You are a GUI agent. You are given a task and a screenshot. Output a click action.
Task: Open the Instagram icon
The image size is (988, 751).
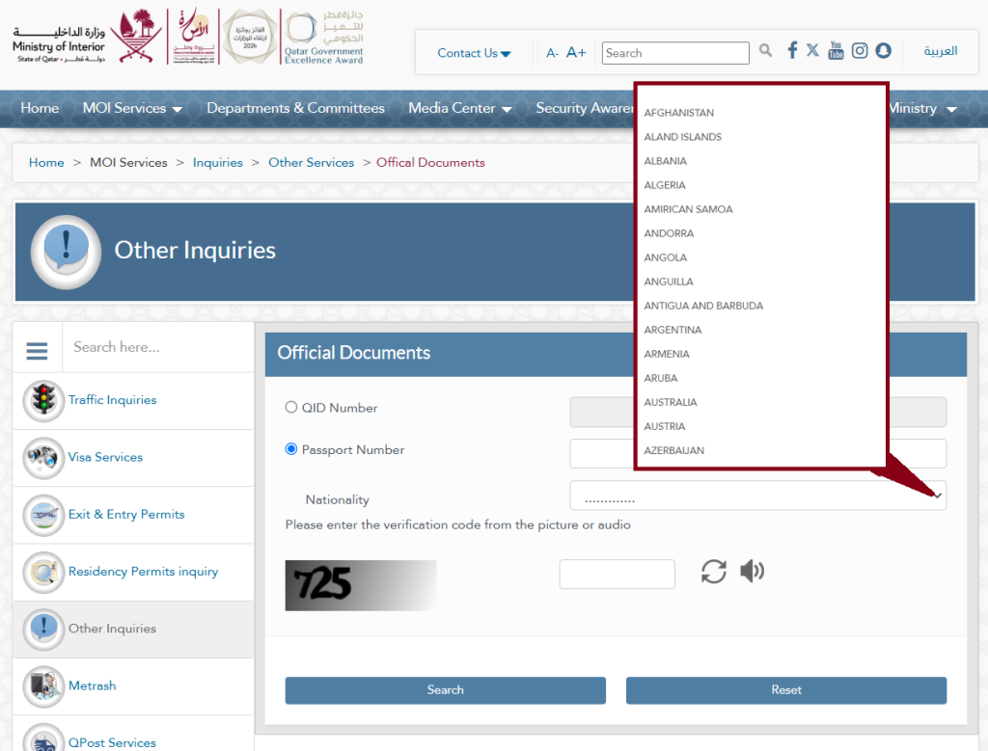click(x=860, y=50)
